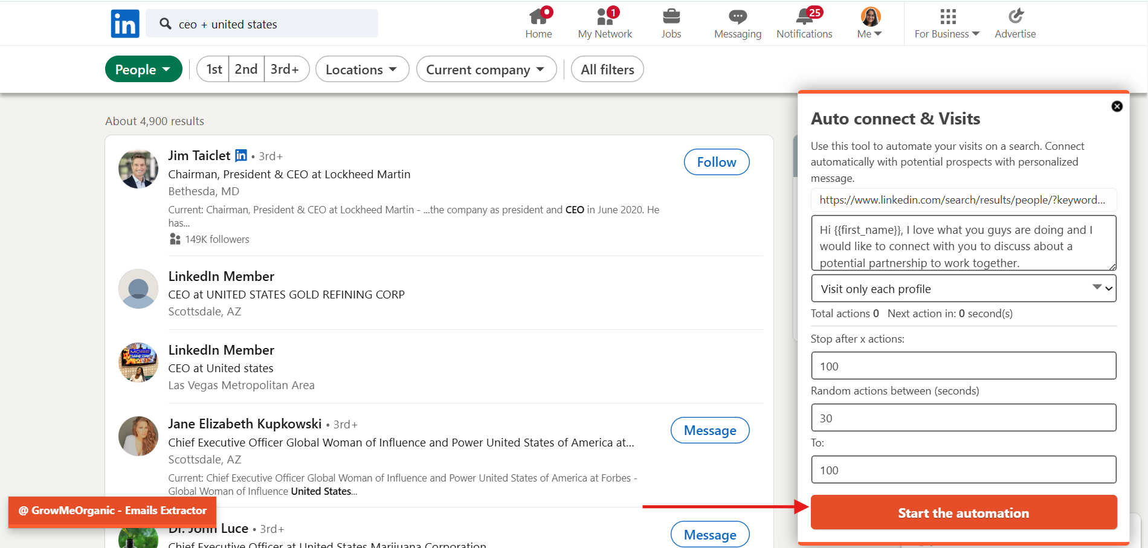Go to Home in the navigation bar
Screen dimensions: 1148x548
pos(538,24)
